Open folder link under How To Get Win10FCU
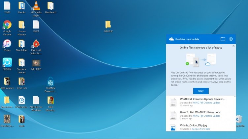 click(206, 116)
